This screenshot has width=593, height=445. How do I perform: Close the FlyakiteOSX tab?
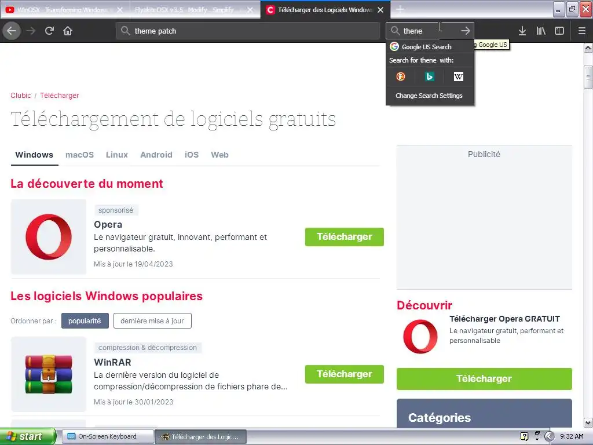pyautogui.click(x=250, y=10)
